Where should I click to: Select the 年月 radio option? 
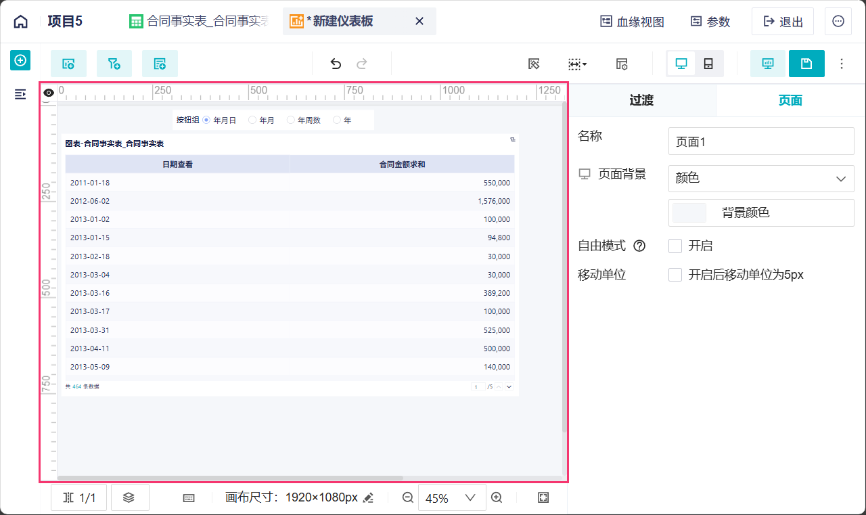point(252,120)
